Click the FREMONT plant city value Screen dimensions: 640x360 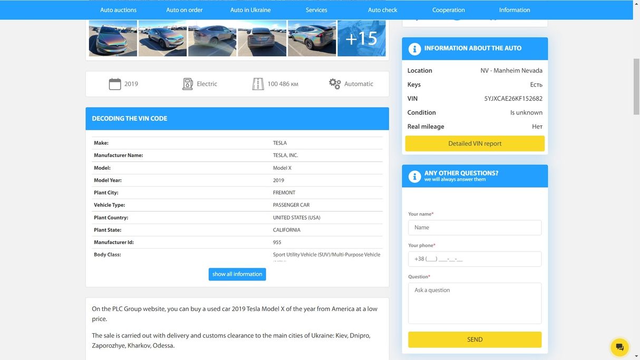tap(284, 193)
